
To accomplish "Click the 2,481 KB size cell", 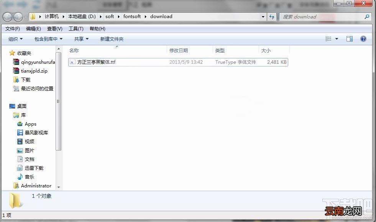I will 277,62.
